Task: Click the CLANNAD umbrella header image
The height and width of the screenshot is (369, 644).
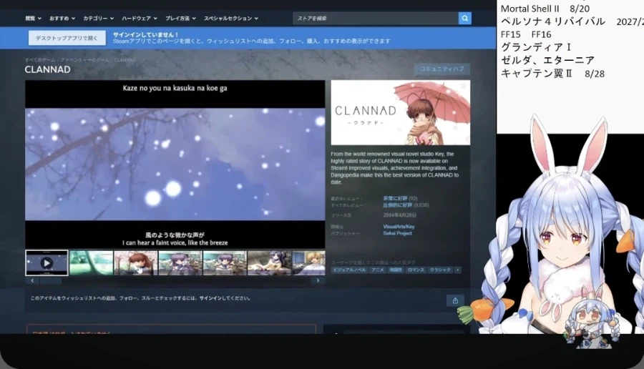Action: [x=401, y=112]
